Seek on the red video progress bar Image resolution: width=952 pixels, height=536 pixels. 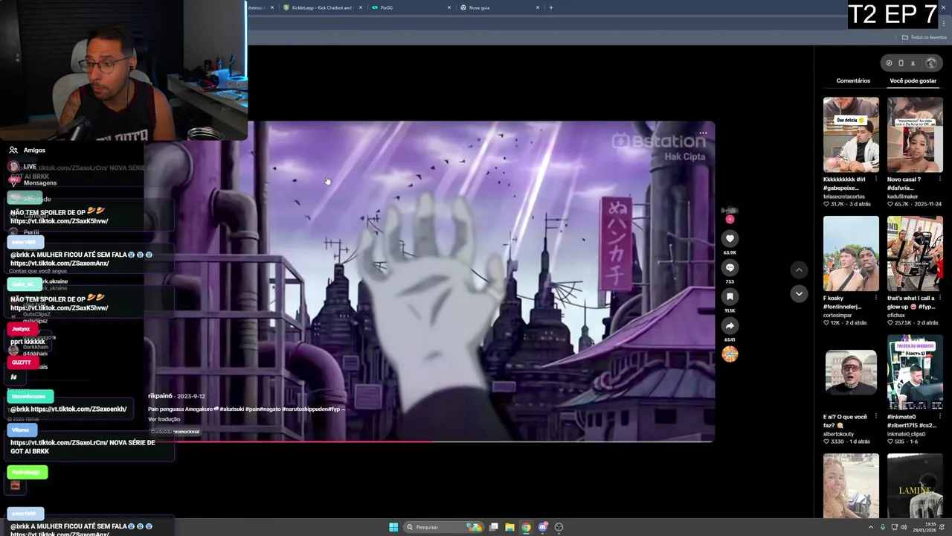pos(430,441)
